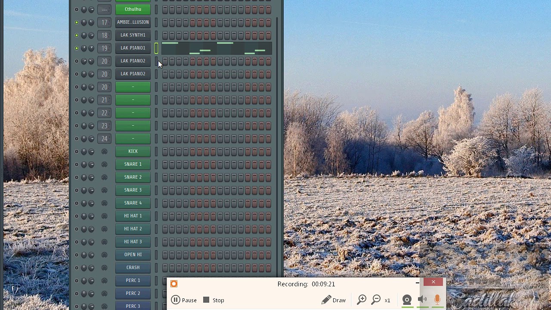Click the Recording 00:09:21 timer text
Image resolution: width=551 pixels, height=310 pixels.
306,284
